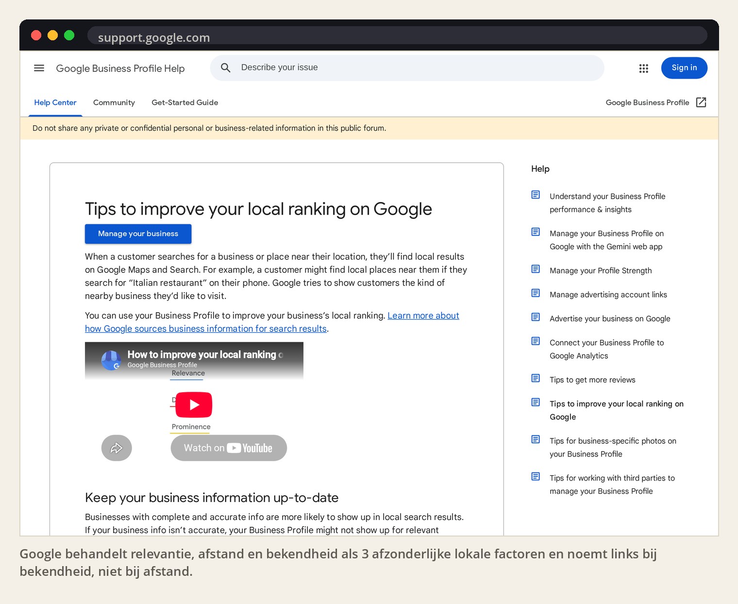Click the Keep your business information up-to-date heading

[212, 498]
